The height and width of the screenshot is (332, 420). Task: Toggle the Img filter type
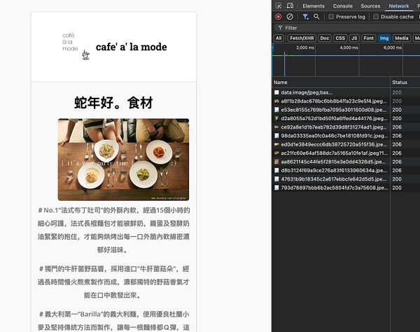(384, 38)
